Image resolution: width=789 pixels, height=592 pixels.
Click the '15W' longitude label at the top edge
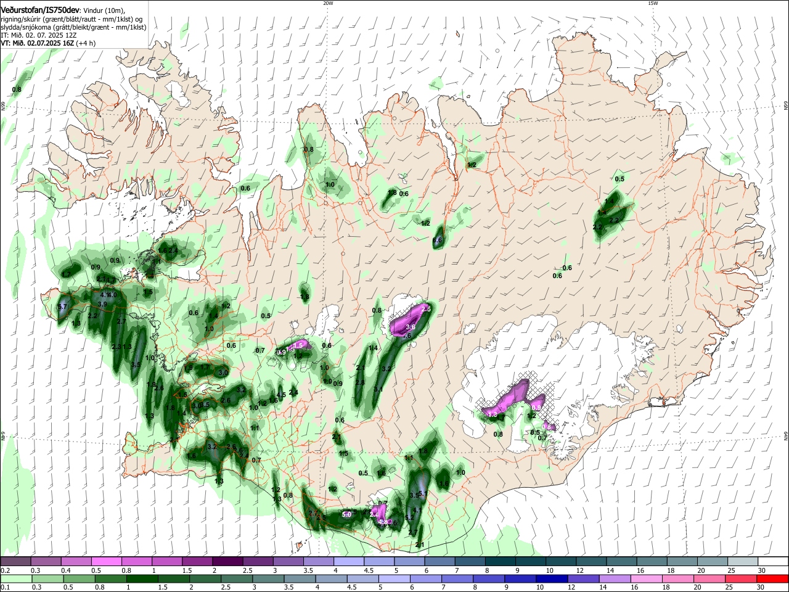(x=653, y=2)
